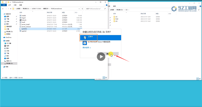Go up one folder level arrow

point(11,9)
